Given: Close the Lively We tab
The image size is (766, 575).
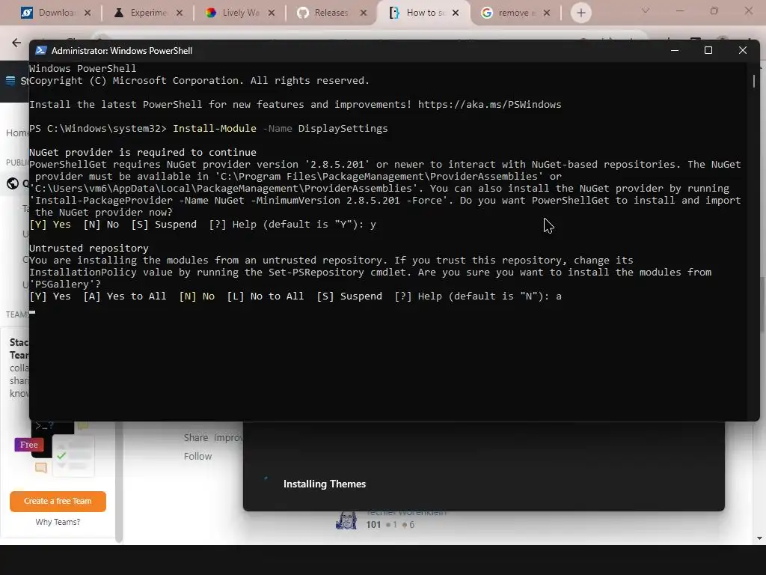Looking at the screenshot, I should click(271, 13).
